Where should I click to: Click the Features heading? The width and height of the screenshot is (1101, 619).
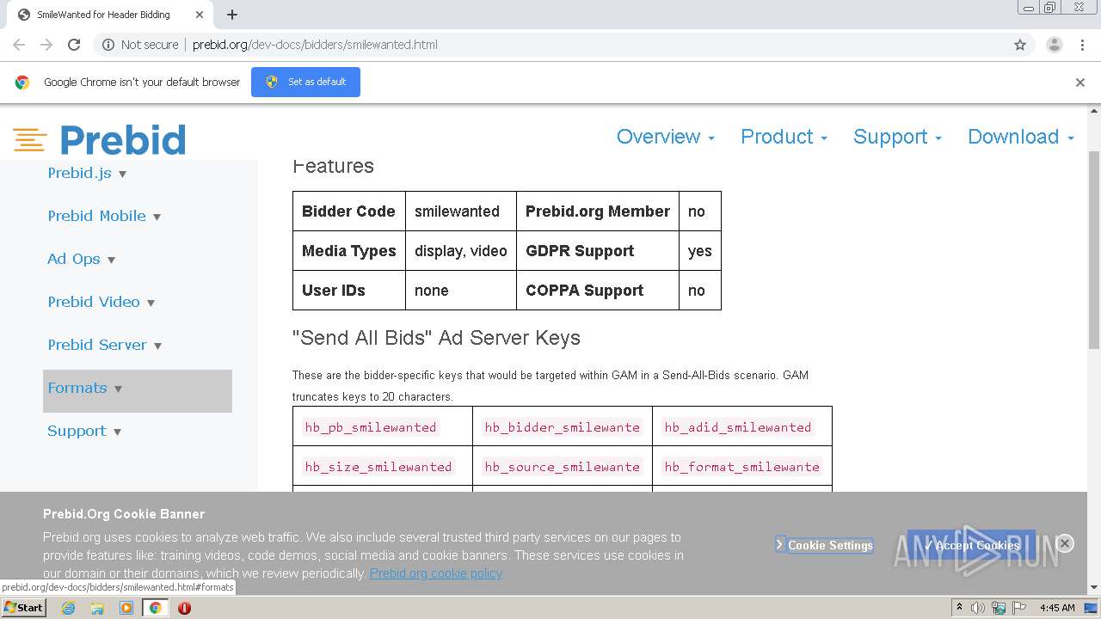[x=333, y=166]
